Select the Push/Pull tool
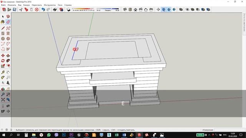Viewport: 246px width, 138px height. [x=8, y=56]
